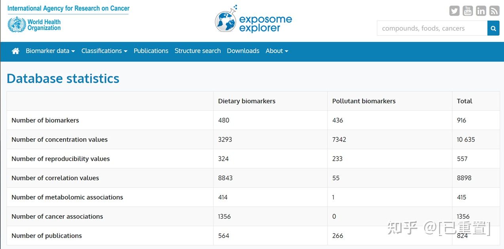Click the Dietary biomarkers column header

[246, 101]
